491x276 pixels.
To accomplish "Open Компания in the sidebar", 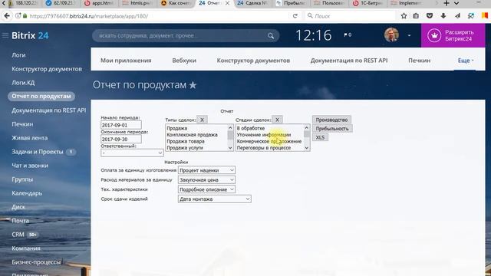I will pyautogui.click(x=26, y=248).
